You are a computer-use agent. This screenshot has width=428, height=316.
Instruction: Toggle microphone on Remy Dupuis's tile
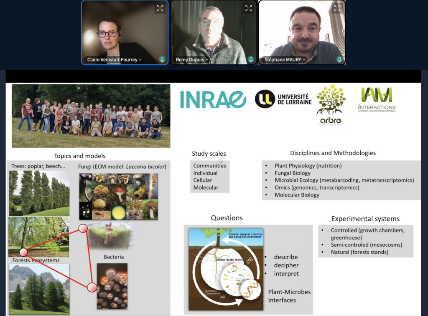tap(251, 60)
